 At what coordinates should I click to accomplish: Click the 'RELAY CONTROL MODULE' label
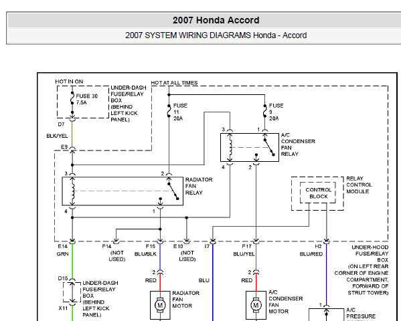click(x=359, y=185)
